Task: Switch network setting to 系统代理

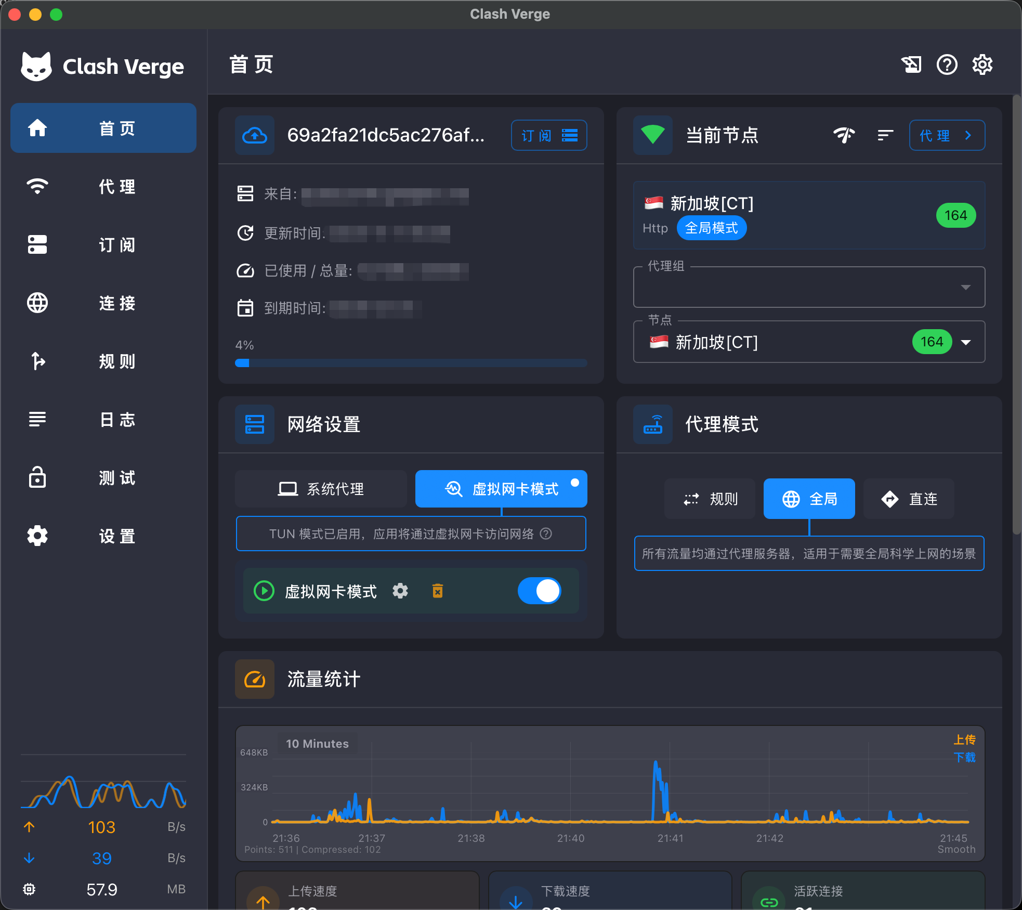Action: point(320,488)
